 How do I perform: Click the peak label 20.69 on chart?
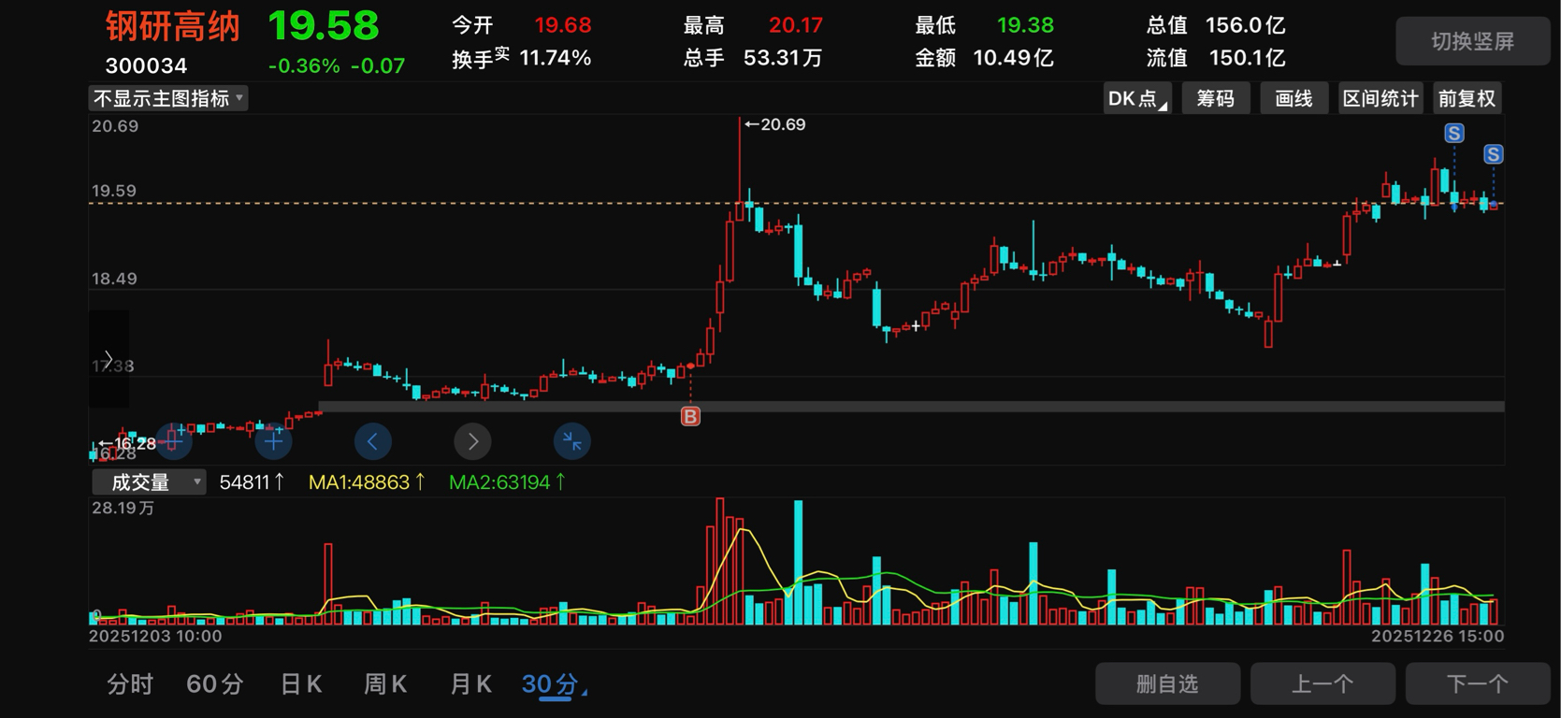[775, 124]
